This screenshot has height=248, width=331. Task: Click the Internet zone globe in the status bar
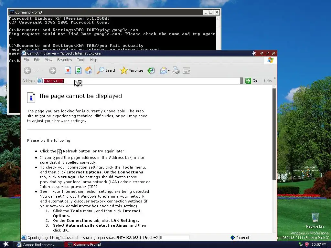coord(233,238)
